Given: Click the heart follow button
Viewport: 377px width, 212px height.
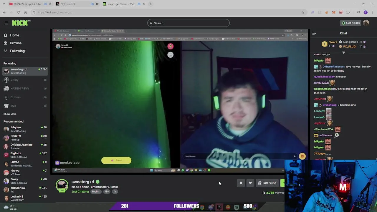Looking at the screenshot, I should [250, 183].
